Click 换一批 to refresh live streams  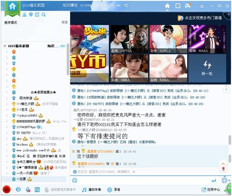coord(207,68)
